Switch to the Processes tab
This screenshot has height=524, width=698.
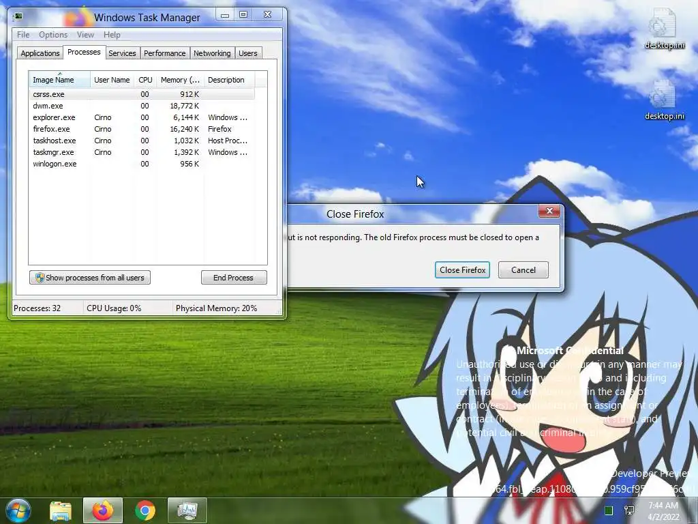click(x=84, y=52)
